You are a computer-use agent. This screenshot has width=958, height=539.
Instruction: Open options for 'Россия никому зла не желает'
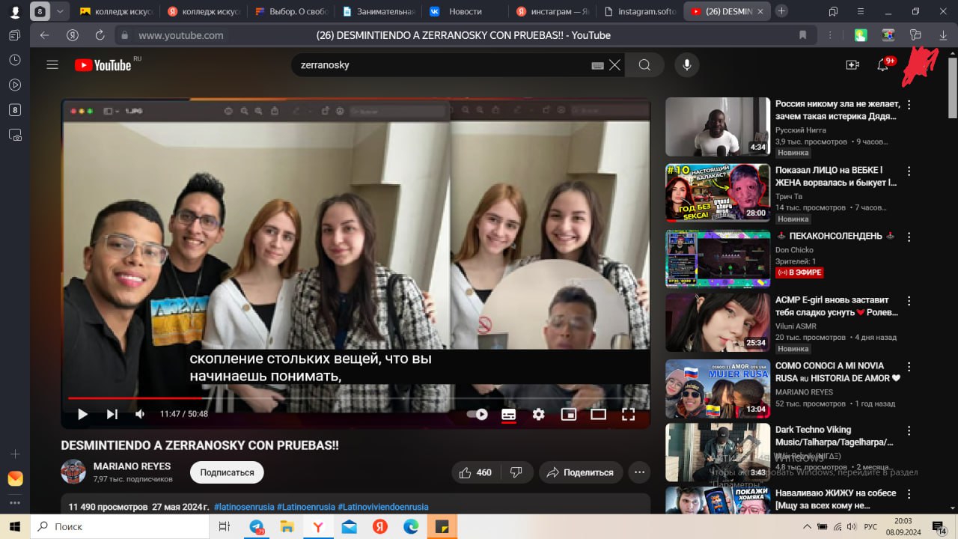click(x=909, y=106)
